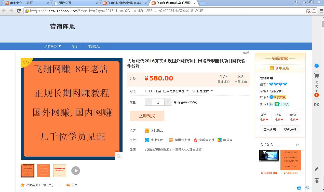
Task: Switch to the 图片空间 browser tab
Action: click(x=75, y=3)
